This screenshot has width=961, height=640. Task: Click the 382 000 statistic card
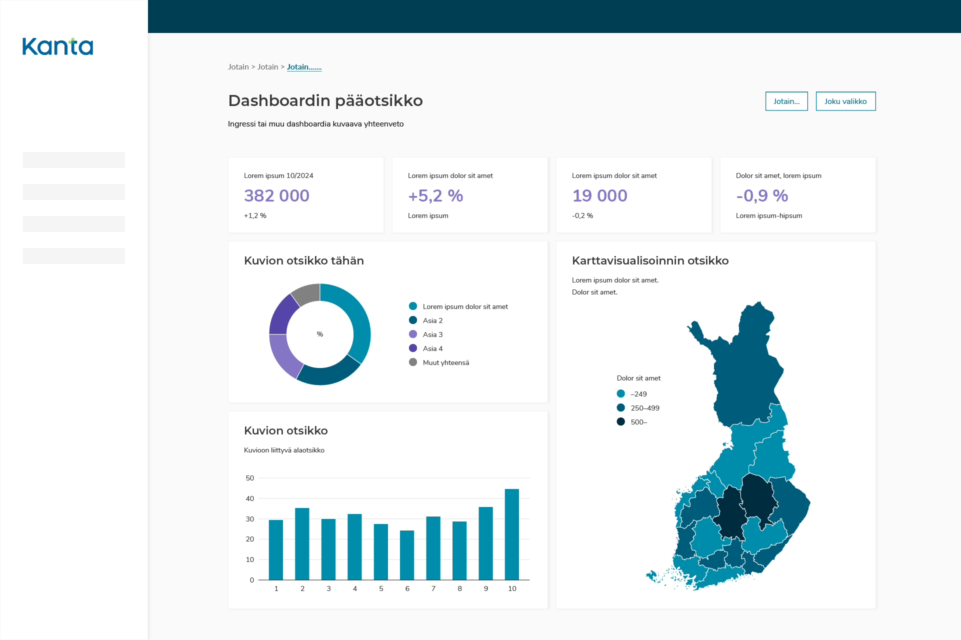[305, 195]
